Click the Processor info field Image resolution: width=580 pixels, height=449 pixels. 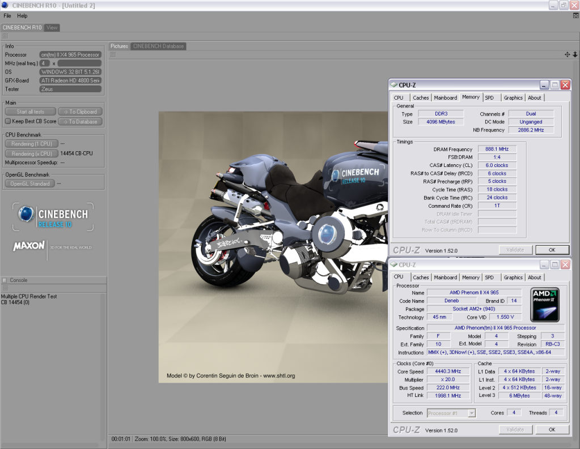click(70, 55)
